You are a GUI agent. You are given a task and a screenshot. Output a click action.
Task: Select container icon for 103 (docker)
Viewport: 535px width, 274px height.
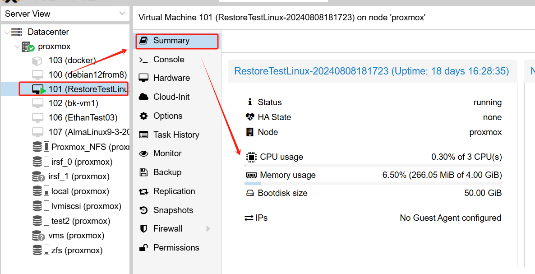pyautogui.click(x=37, y=61)
